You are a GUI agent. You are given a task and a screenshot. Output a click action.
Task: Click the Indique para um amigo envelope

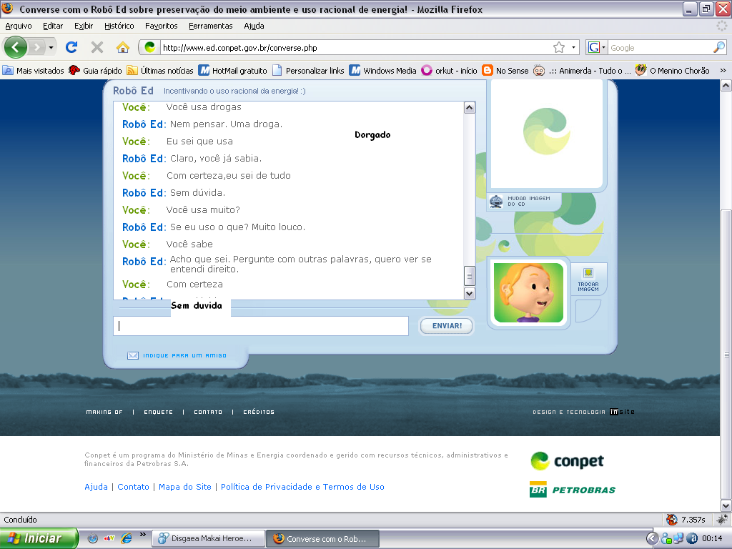pyautogui.click(x=133, y=356)
